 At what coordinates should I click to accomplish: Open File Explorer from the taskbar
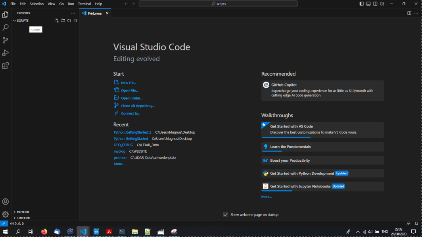[x=135, y=231]
